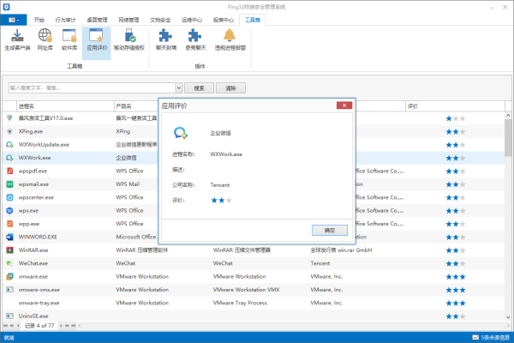Click scroll-down arrow of table scrollbar

508,317
